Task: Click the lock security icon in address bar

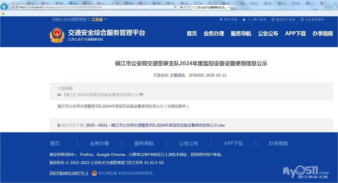Action: click(x=182, y=7)
